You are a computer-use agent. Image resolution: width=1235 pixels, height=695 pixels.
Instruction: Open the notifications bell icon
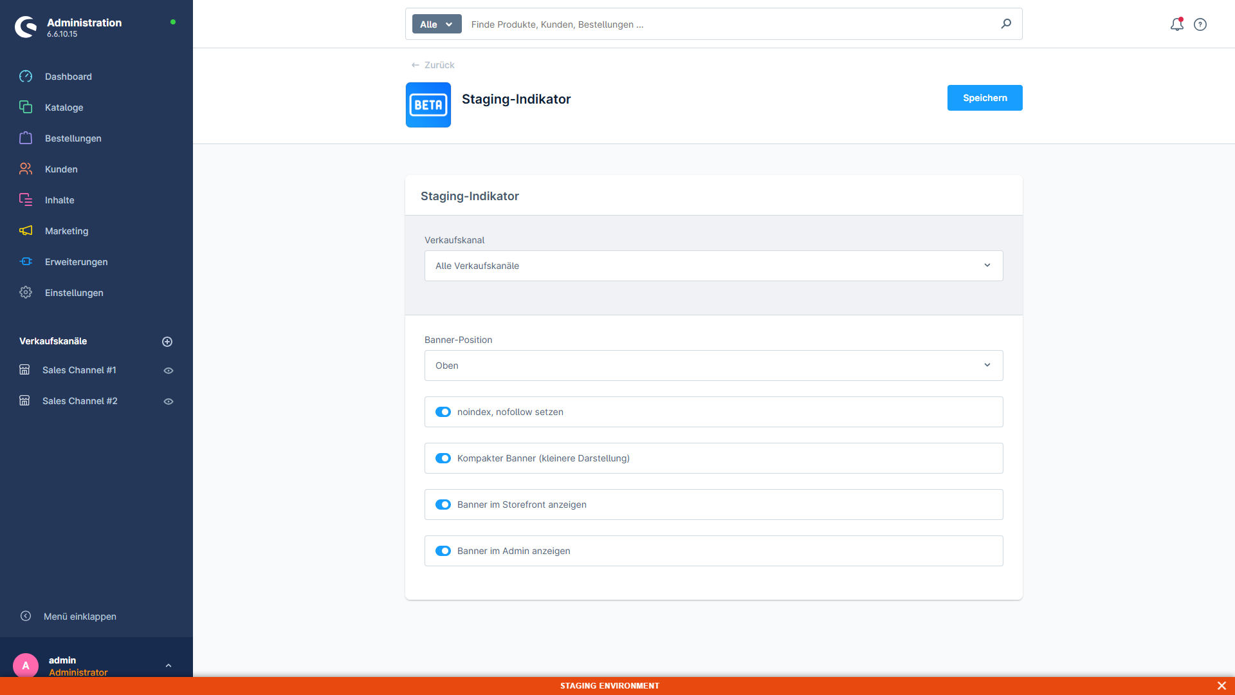[1176, 24]
